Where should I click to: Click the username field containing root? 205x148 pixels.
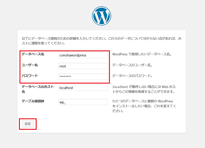point(83,66)
